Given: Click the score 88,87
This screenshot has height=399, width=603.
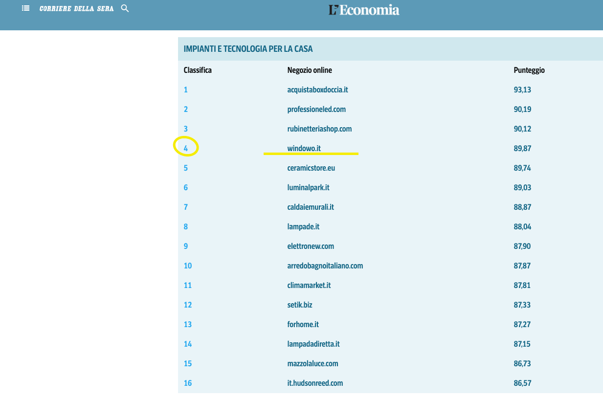Looking at the screenshot, I should [522, 207].
